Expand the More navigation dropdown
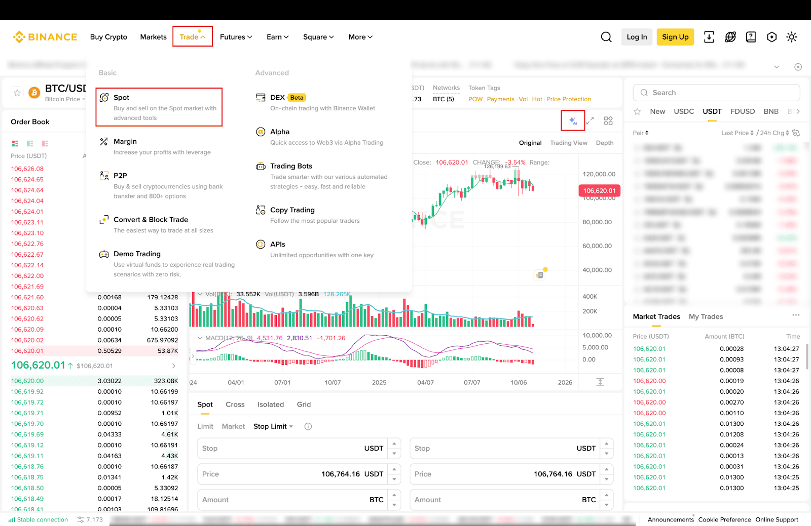Viewport: 811px width, 526px height. coord(360,36)
